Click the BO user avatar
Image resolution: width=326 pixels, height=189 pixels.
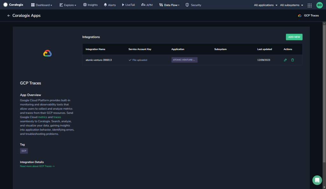coord(319,5)
